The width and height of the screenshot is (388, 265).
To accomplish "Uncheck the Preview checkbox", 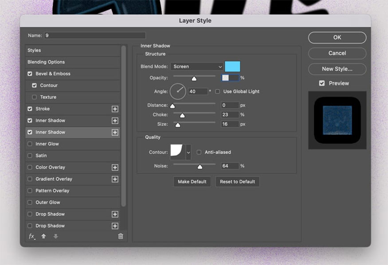I will coord(322,83).
